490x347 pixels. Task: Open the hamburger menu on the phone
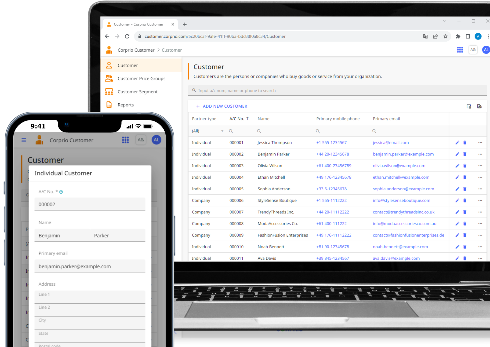tap(24, 140)
